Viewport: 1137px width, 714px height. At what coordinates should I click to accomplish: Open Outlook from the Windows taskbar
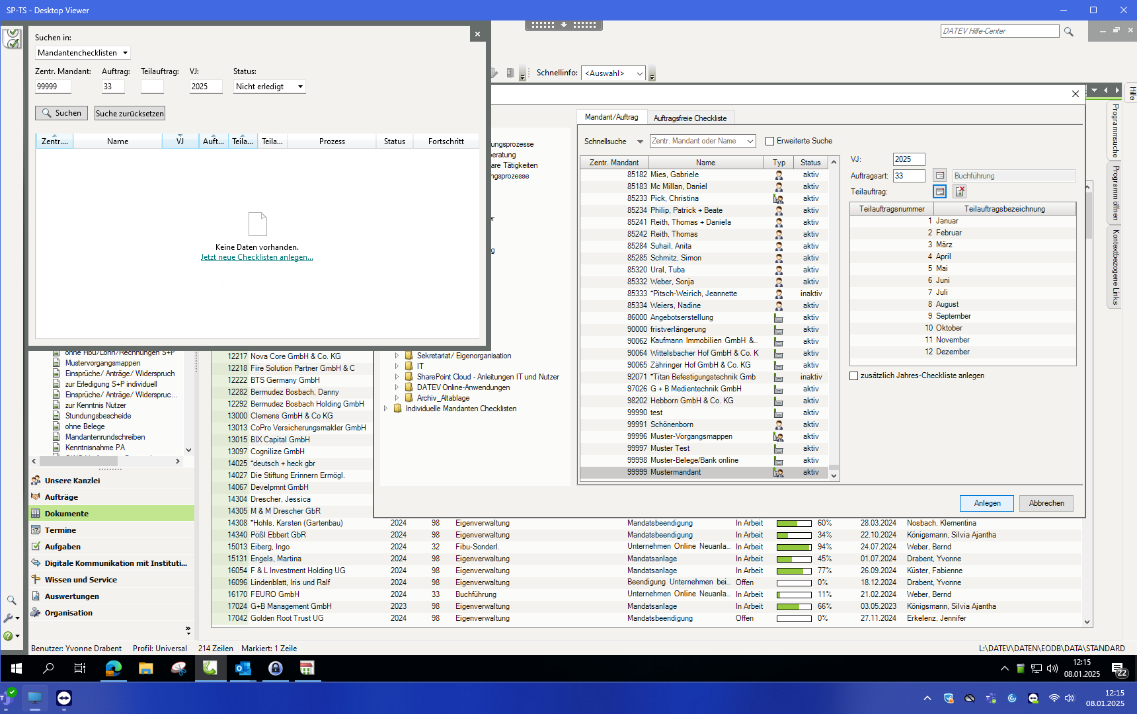click(243, 668)
